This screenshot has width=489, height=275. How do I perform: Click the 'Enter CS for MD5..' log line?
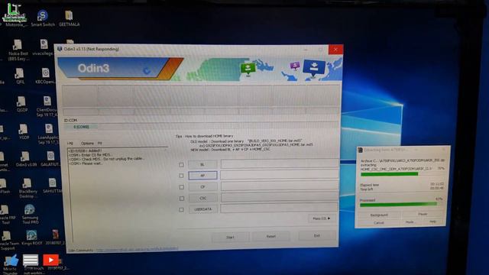pyautogui.click(x=90, y=154)
